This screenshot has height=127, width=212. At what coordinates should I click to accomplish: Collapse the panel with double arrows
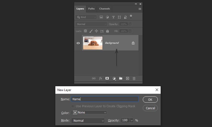point(136,4)
